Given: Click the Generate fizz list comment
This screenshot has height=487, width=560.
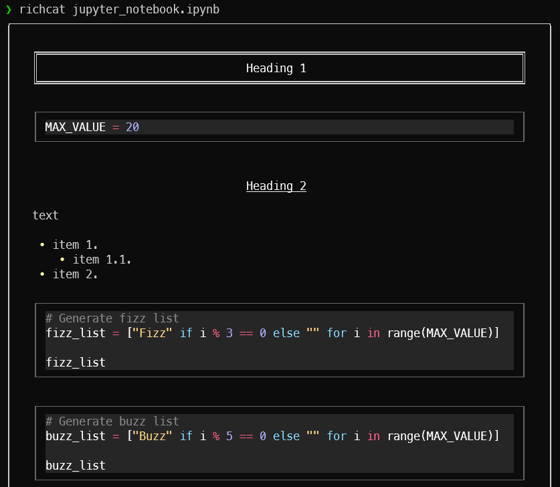Looking at the screenshot, I should pyautogui.click(x=112, y=318).
